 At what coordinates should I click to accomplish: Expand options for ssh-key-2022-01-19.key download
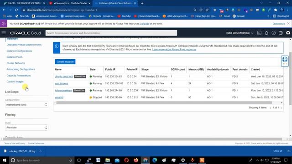point(41,151)
